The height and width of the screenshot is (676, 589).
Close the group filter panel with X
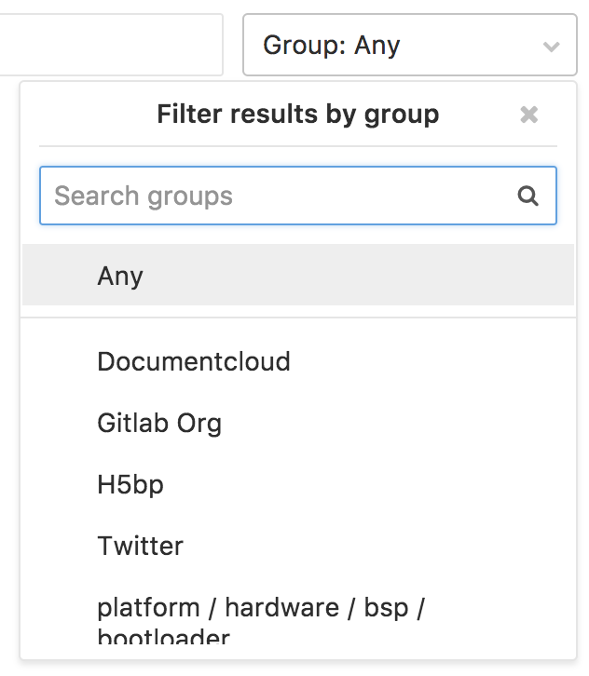(x=528, y=115)
